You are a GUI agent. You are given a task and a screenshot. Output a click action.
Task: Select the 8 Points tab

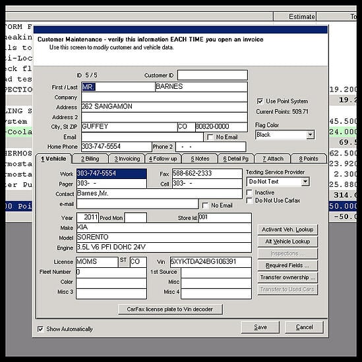coord(309,159)
